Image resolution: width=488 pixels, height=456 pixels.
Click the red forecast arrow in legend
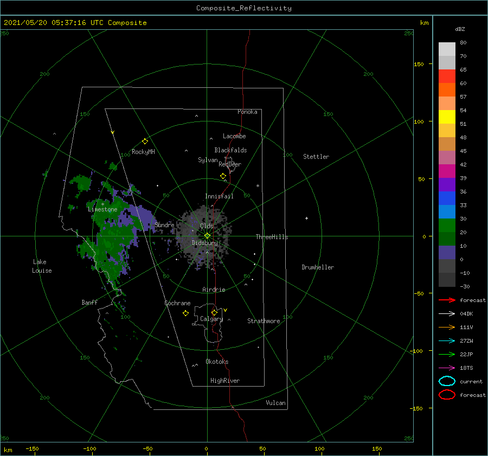[447, 300]
